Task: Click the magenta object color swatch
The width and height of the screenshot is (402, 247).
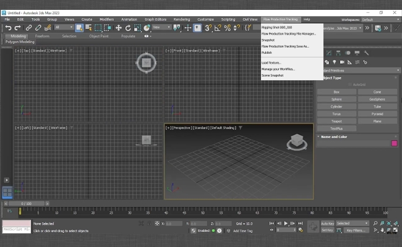Action: (x=394, y=143)
